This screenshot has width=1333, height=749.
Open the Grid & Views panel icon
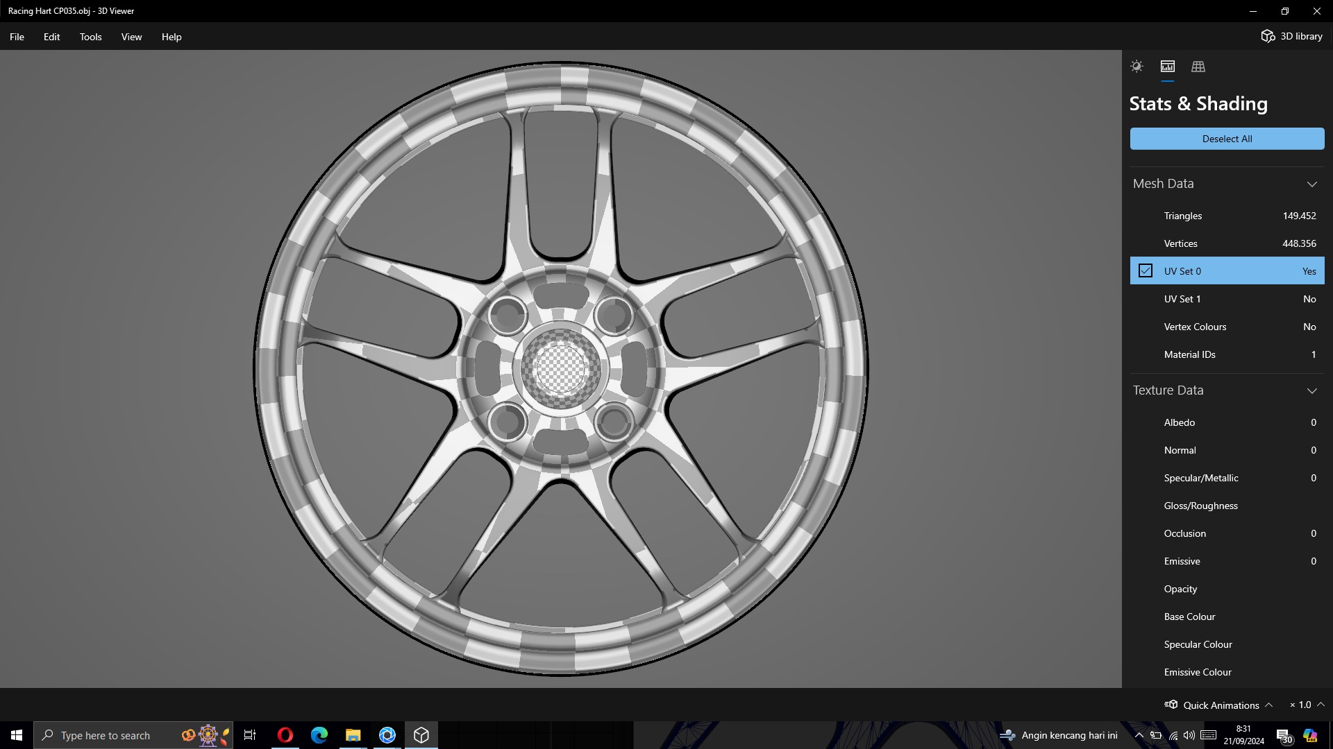coord(1198,67)
